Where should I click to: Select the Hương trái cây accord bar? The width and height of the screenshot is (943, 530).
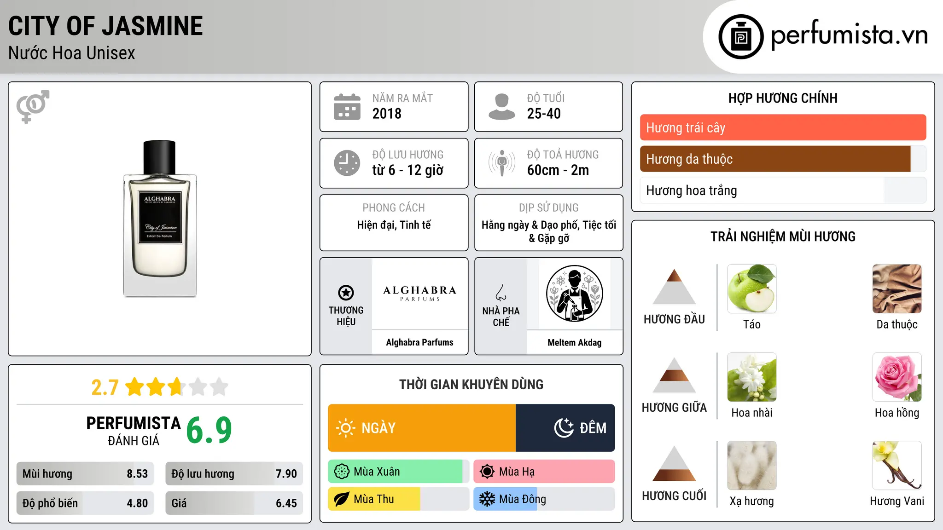click(783, 127)
